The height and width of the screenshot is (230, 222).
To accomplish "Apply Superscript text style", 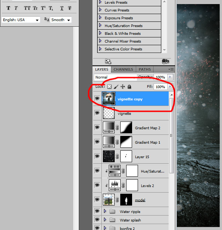I will pyautogui.click(x=43, y=8).
